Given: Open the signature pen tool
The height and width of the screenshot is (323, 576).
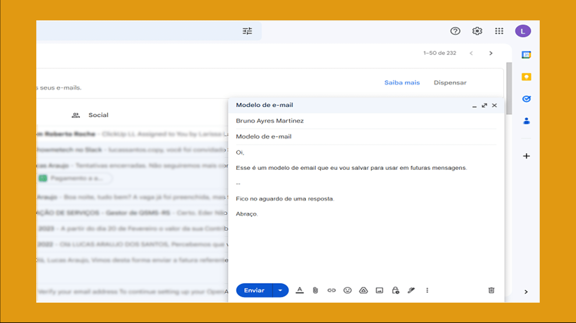Looking at the screenshot, I should 411,290.
